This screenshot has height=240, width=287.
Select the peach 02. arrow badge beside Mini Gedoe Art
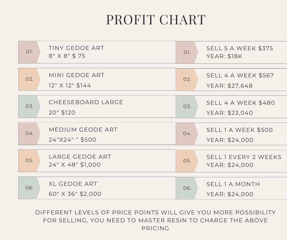click(x=30, y=79)
